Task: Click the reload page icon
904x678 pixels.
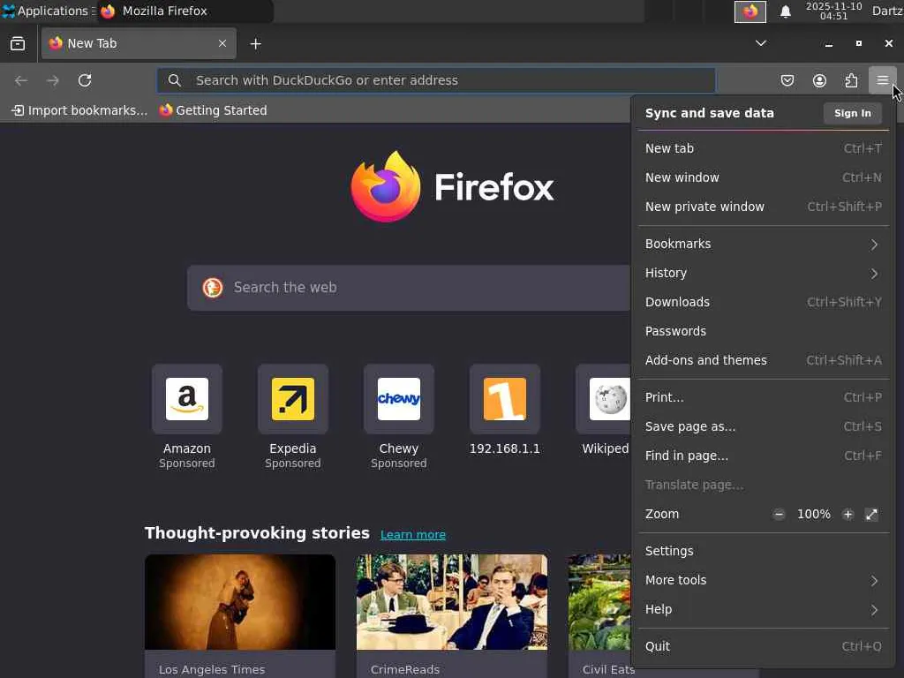Action: tap(85, 80)
